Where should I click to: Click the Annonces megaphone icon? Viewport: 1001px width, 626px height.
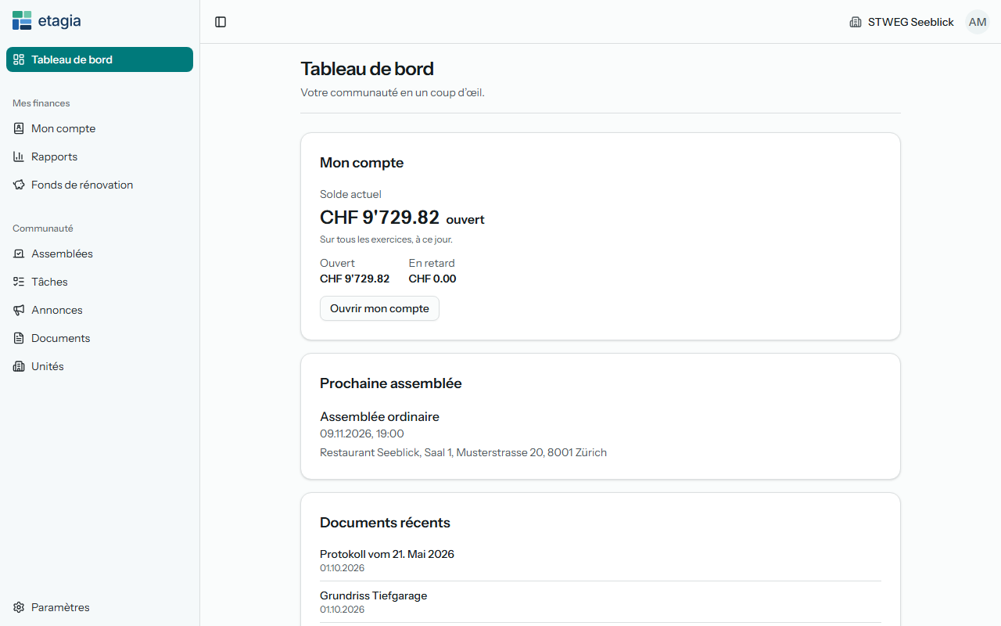19,310
